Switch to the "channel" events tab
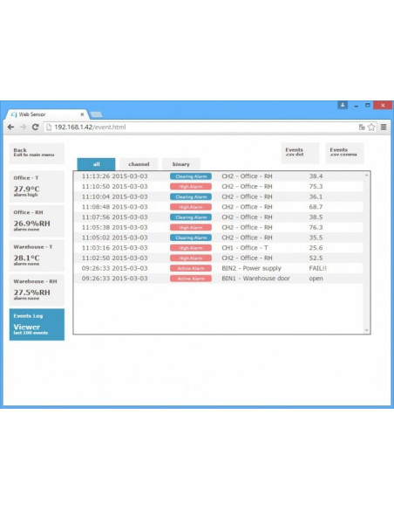394x510 pixels. [x=139, y=164]
